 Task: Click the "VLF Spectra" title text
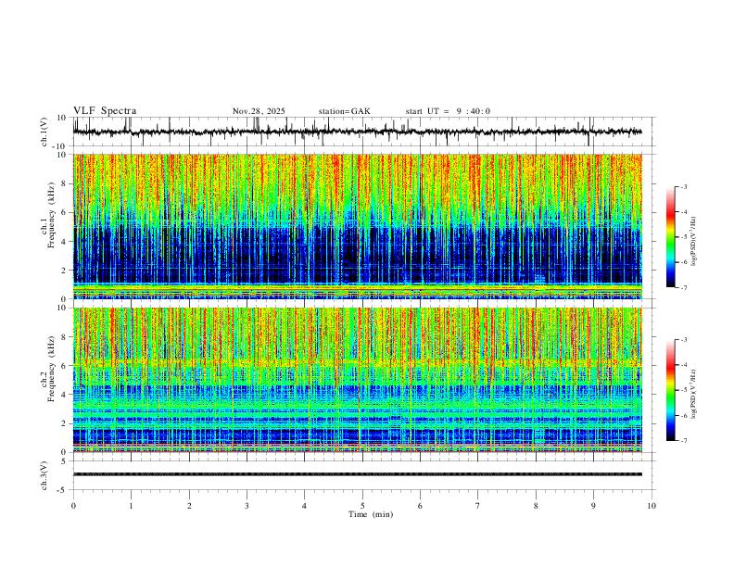click(x=105, y=111)
